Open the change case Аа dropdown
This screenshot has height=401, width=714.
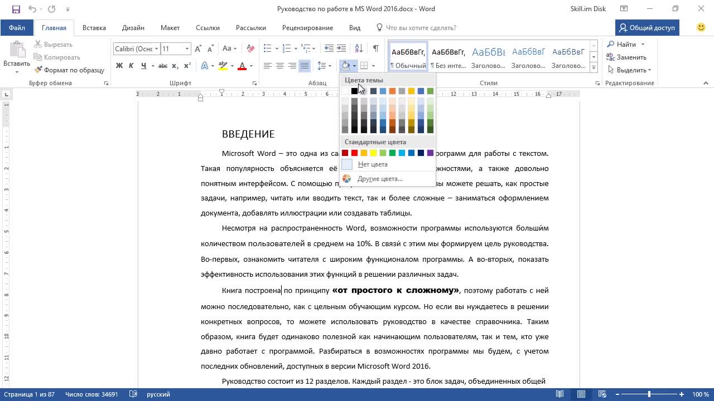pos(229,49)
